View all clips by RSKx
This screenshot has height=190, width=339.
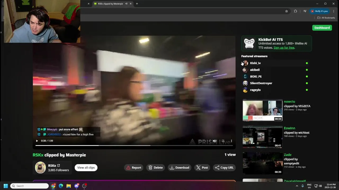pyautogui.click(x=86, y=168)
